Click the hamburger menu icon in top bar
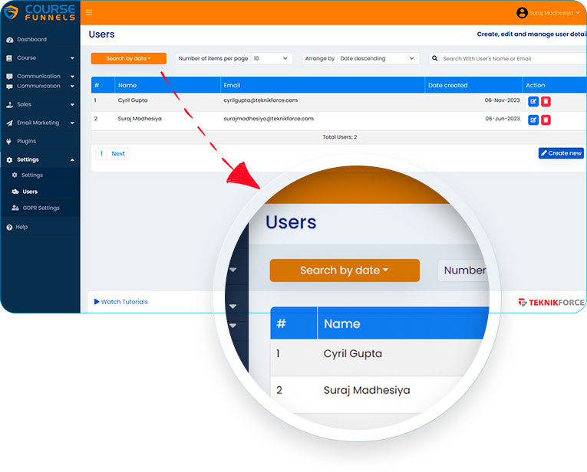This screenshot has height=472, width=587. tap(89, 12)
